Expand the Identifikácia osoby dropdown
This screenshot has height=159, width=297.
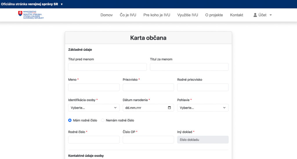(x=94, y=108)
